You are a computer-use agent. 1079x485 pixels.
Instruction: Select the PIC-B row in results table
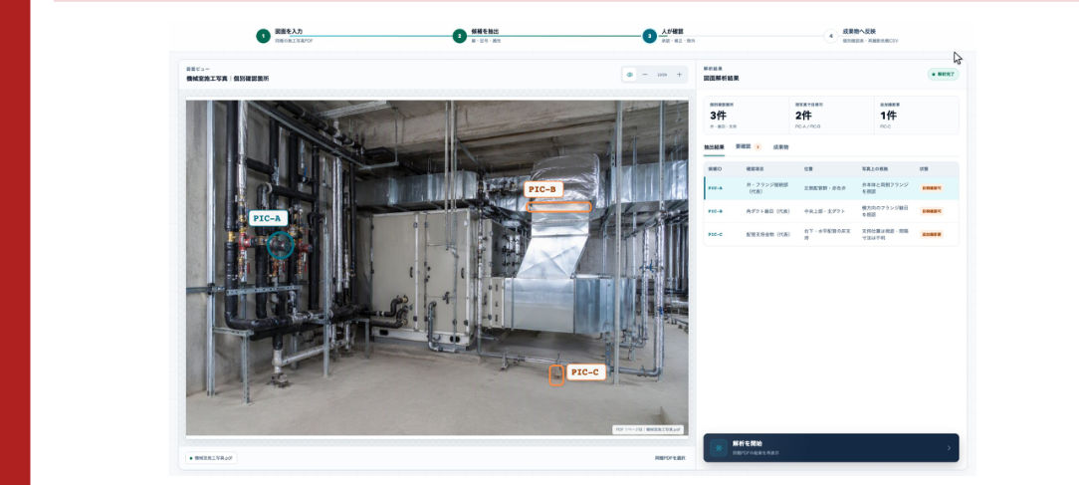tap(830, 211)
